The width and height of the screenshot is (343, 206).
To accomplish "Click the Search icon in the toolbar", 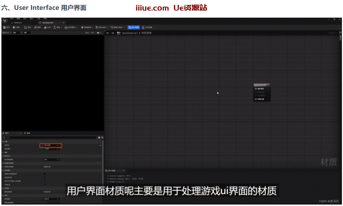I will 38,27.
